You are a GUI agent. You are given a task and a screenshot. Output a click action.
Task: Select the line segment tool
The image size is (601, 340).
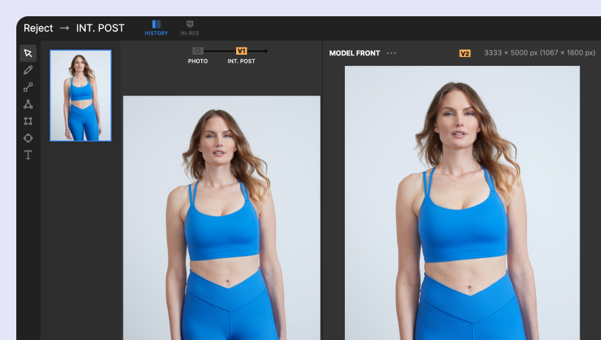[x=28, y=87]
